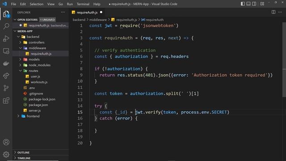Select the requireAuth.js editor tab

click(x=87, y=13)
